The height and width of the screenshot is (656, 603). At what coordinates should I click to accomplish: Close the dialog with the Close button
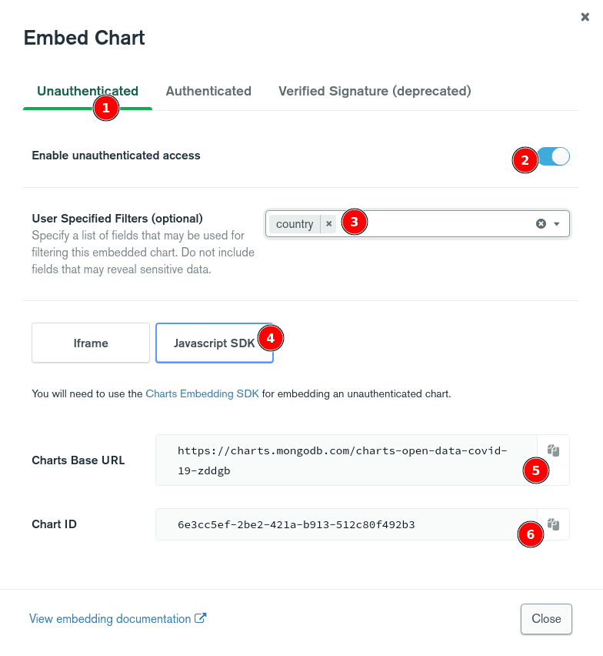coord(546,618)
